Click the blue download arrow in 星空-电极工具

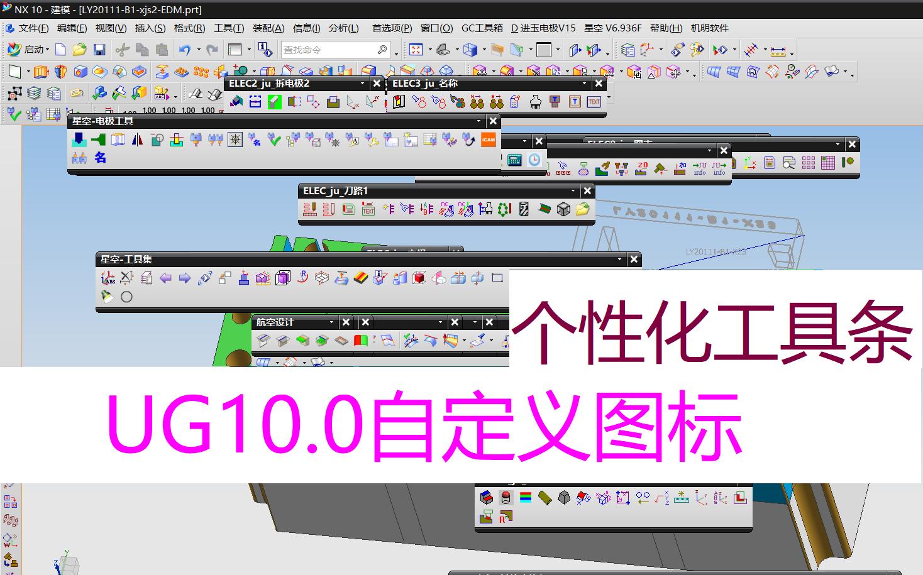pos(79,140)
